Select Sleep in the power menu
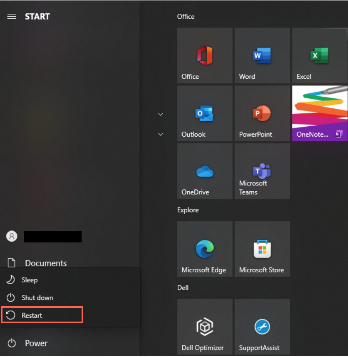The image size is (348, 357). 70,280
